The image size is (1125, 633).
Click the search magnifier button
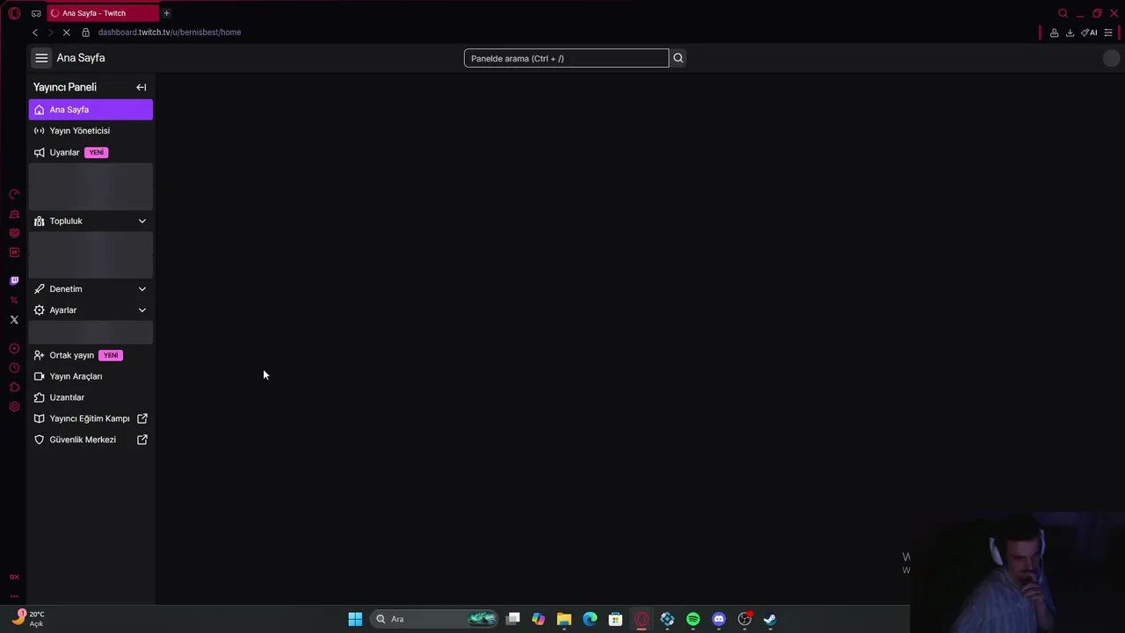678,58
